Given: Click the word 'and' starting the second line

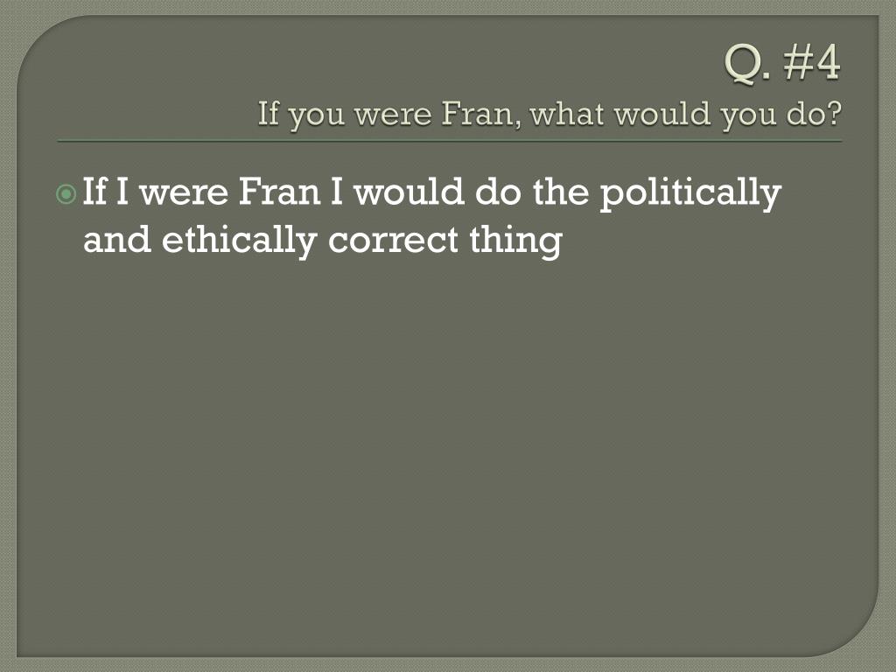Looking at the screenshot, I should tap(117, 240).
